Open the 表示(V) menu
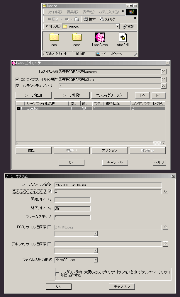 click(88, 12)
